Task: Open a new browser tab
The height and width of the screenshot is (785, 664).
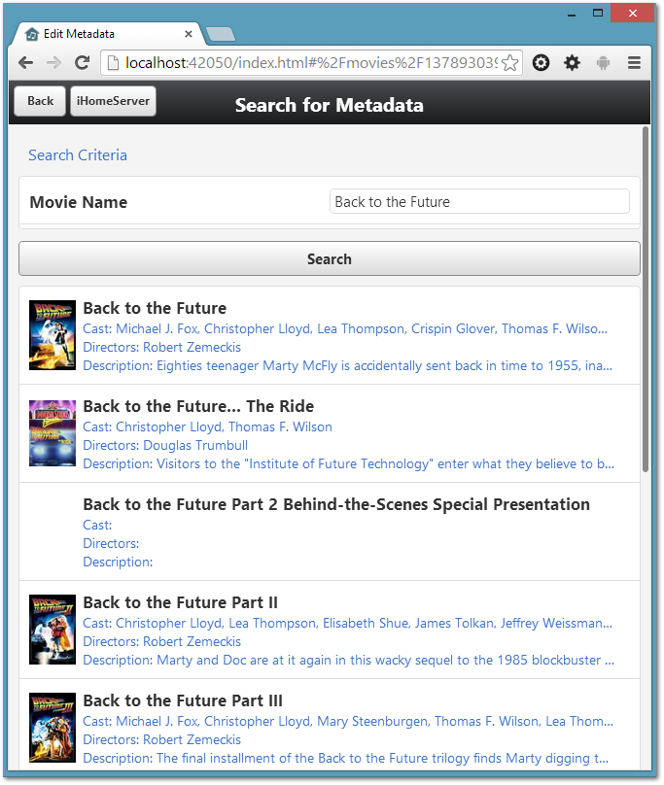Action: [221, 35]
